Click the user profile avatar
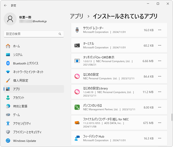The image size is (173, 147). click(x=10, y=19)
